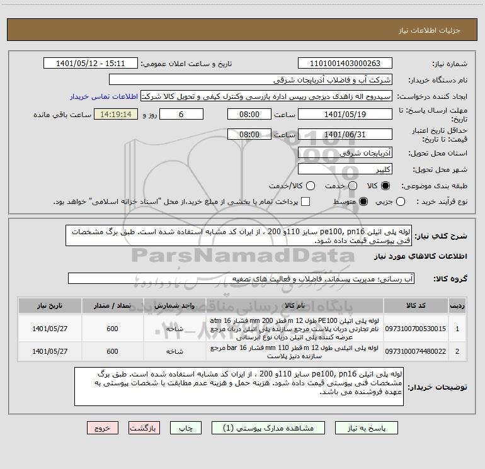Viewport: 485px width, 469px height.
Task: Click row 1 product name PE100 200 mm
Action: click(295, 329)
